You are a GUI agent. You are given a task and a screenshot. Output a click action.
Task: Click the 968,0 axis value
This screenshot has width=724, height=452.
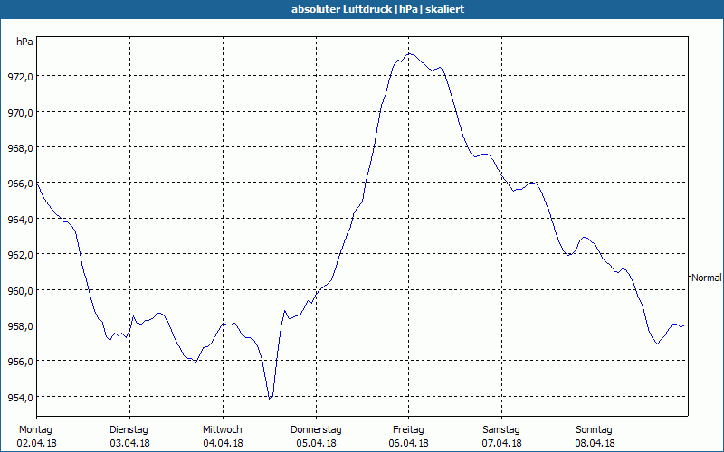point(20,148)
